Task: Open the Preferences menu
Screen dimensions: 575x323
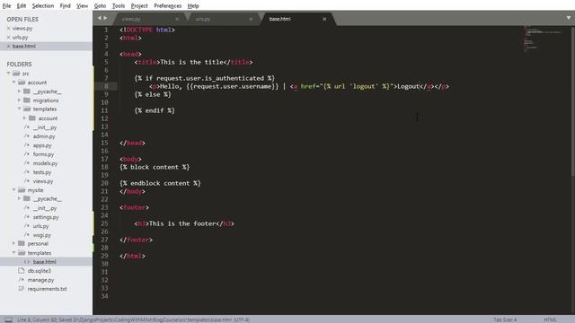Action: click(x=168, y=6)
